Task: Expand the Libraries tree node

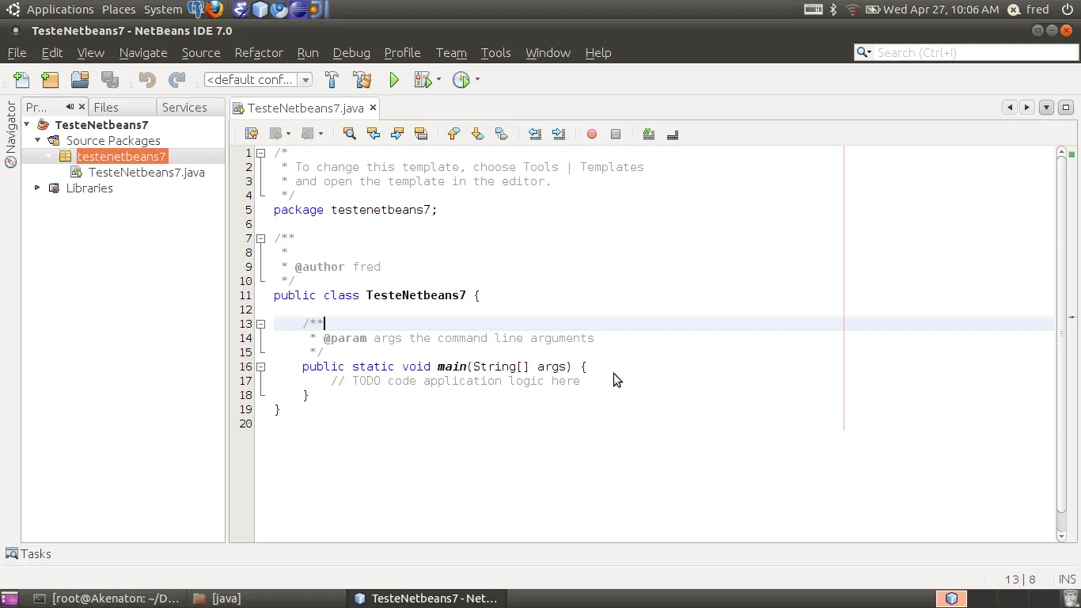Action: click(x=37, y=188)
